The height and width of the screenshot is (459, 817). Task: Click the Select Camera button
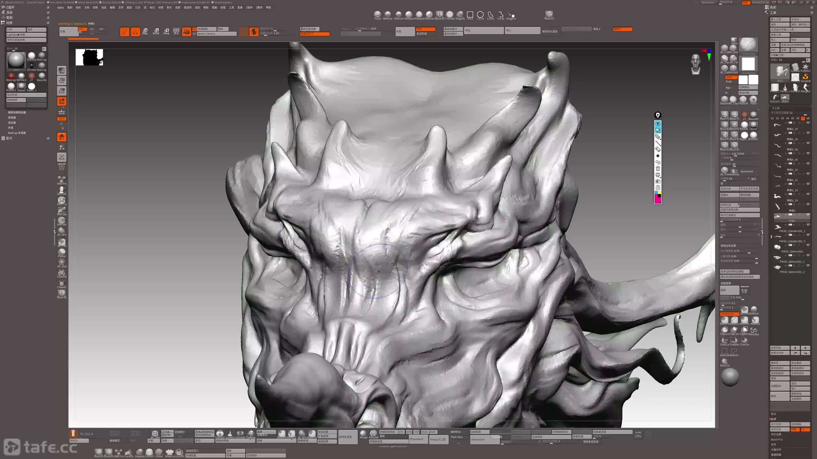coord(216,34)
